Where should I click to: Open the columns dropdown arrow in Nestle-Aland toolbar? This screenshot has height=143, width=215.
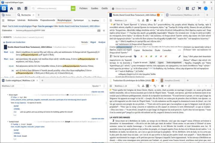[158, 20]
